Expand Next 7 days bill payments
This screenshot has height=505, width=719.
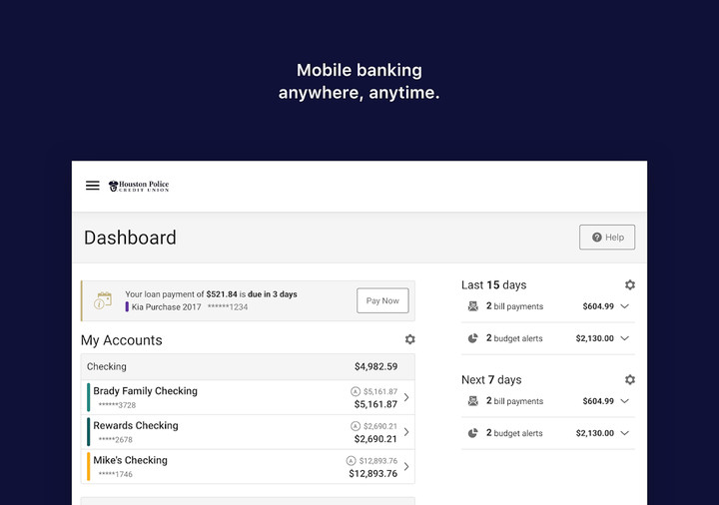(624, 401)
